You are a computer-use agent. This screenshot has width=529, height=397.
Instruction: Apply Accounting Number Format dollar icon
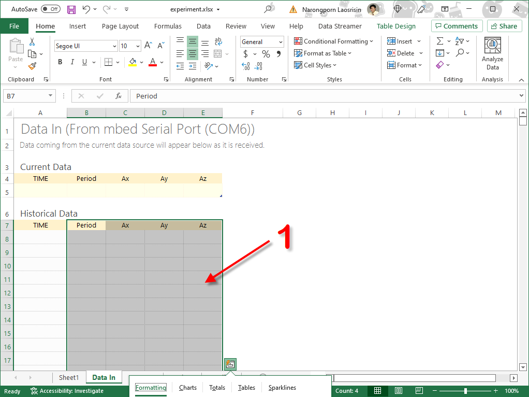(245, 54)
